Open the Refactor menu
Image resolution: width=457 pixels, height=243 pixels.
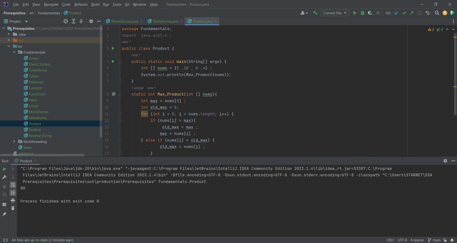tap(81, 5)
